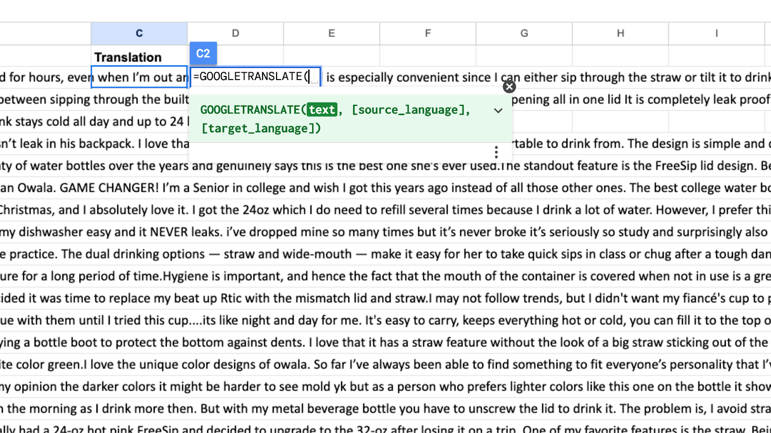
Task: Close the formula help tooltip
Action: point(509,87)
